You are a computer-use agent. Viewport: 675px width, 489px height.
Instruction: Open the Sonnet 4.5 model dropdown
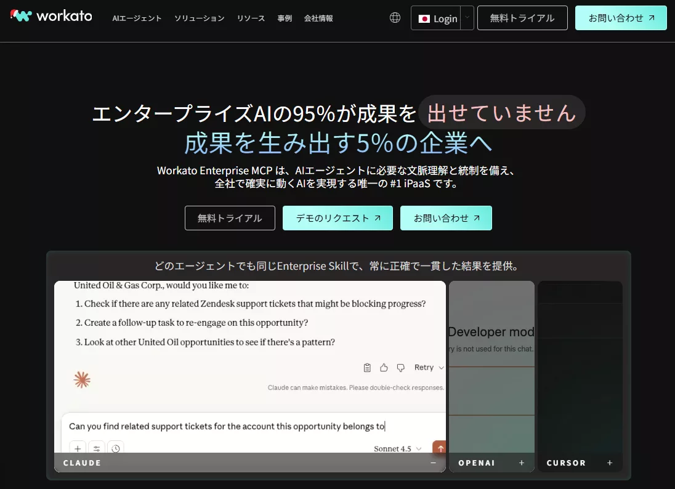click(398, 449)
